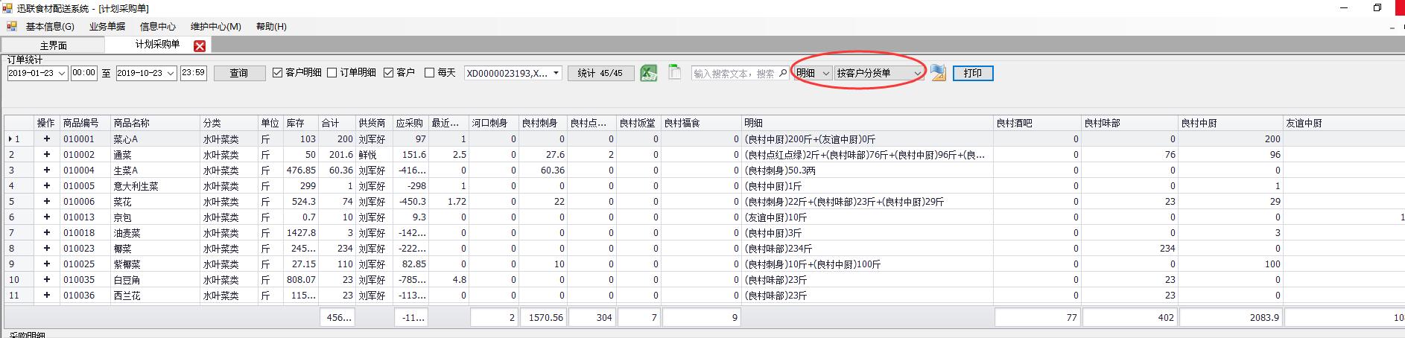Open the 明细 dropdown
The height and width of the screenshot is (338, 1405).
[825, 73]
